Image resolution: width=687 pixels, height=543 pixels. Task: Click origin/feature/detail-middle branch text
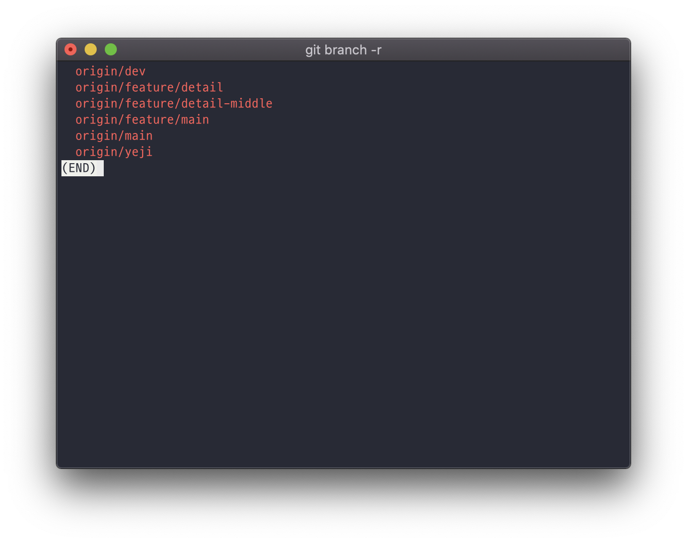tap(174, 103)
